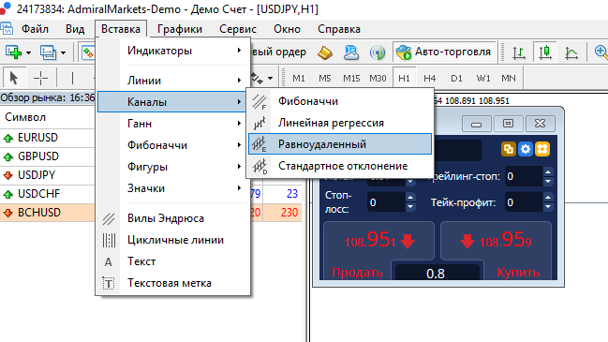608x342 pixels.
Task: Click the yellow expand icon in trade panel
Action: coord(542,149)
